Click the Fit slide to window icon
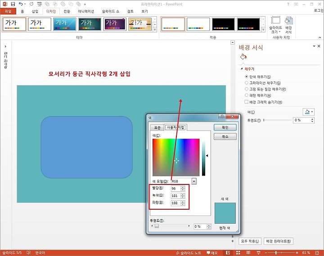This screenshot has height=256, width=324. pyautogui.click(x=317, y=253)
